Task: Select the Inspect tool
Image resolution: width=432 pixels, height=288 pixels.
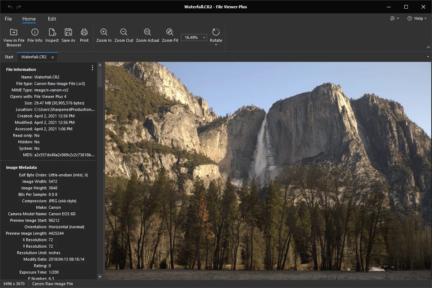Action: [52, 35]
